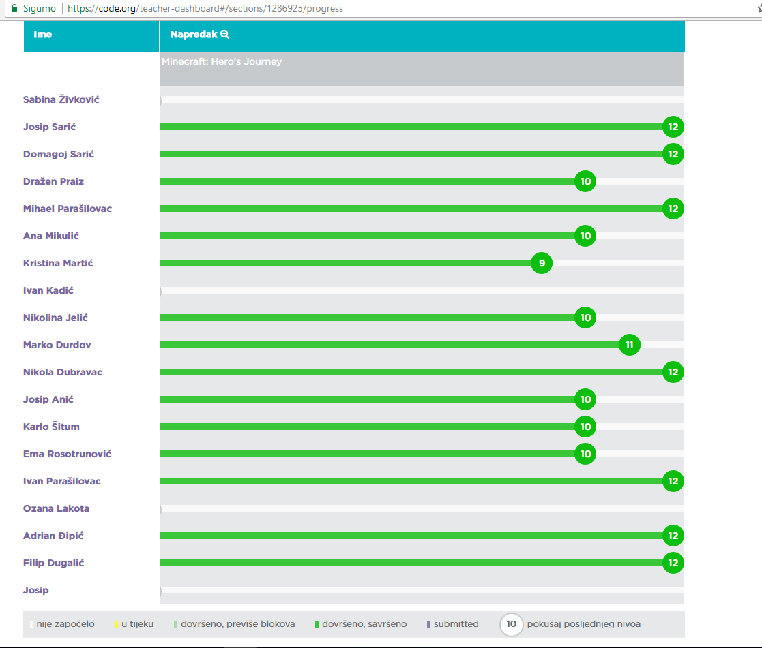Click Josip Sarić's level 12 progress bubble
Image resolution: width=762 pixels, height=648 pixels.
pos(673,127)
